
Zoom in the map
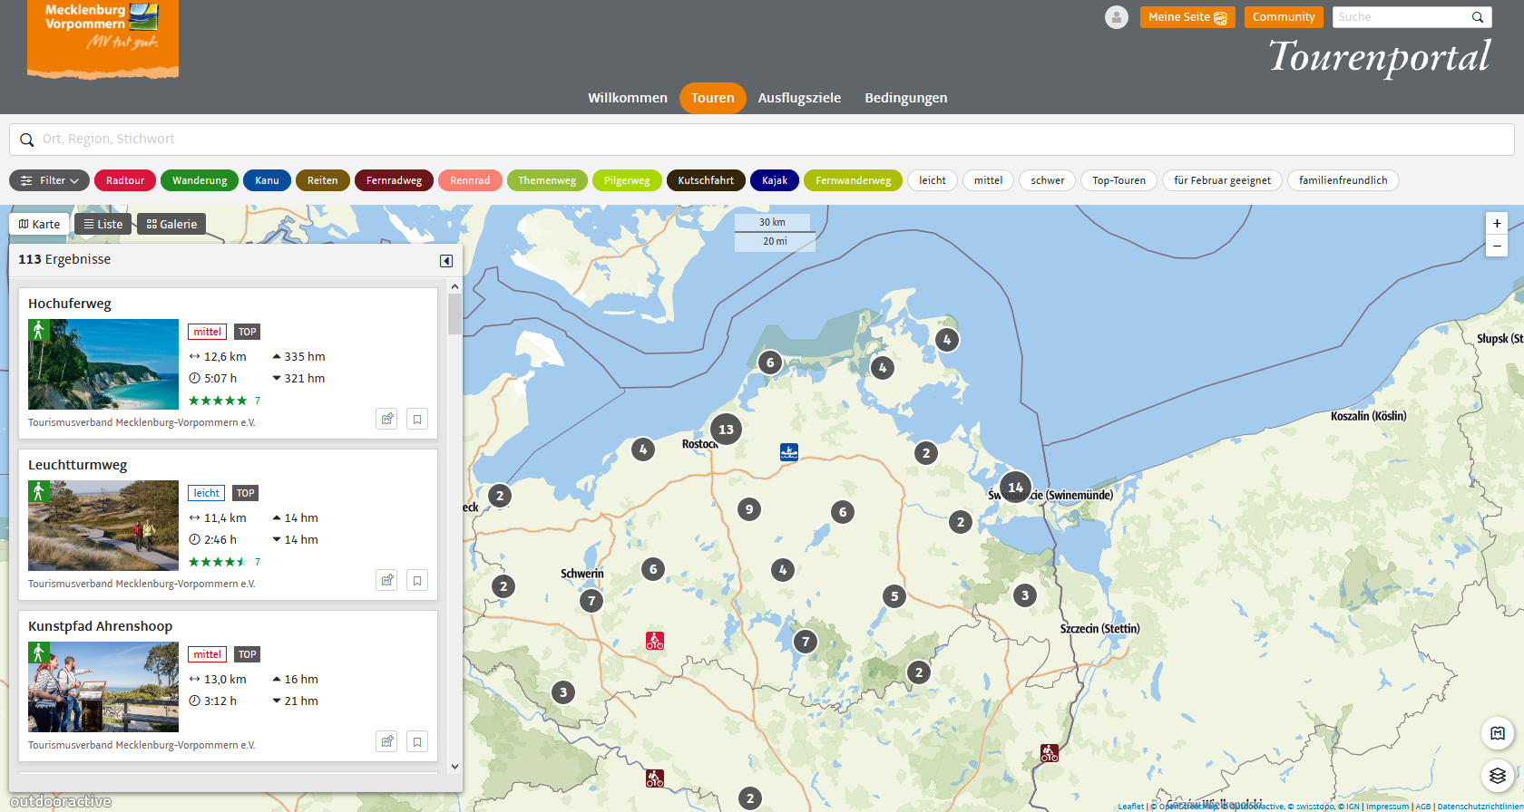point(1497,223)
